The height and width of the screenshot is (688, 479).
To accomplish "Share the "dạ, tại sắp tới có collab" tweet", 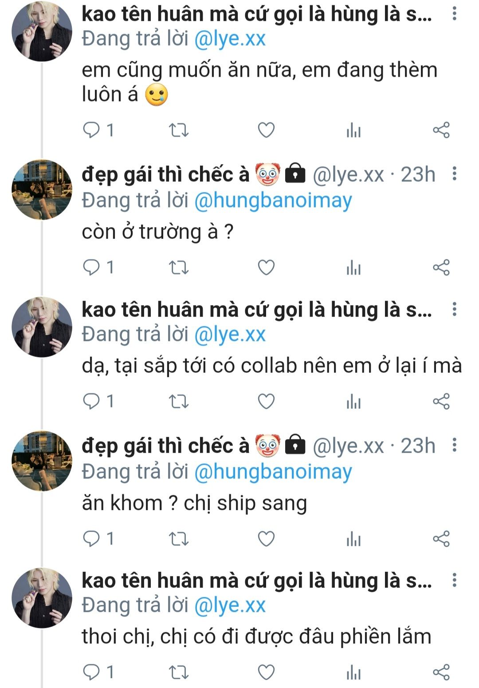I will coord(441,402).
